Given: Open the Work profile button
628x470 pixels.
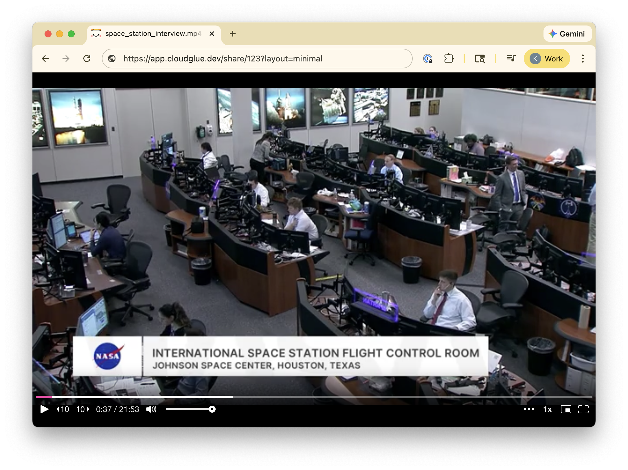Looking at the screenshot, I should tap(547, 59).
